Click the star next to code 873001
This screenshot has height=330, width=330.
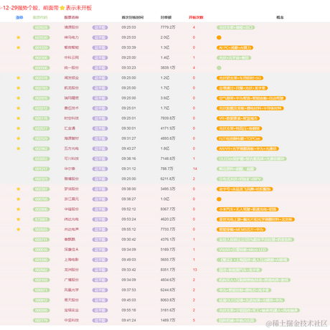pos(19,220)
